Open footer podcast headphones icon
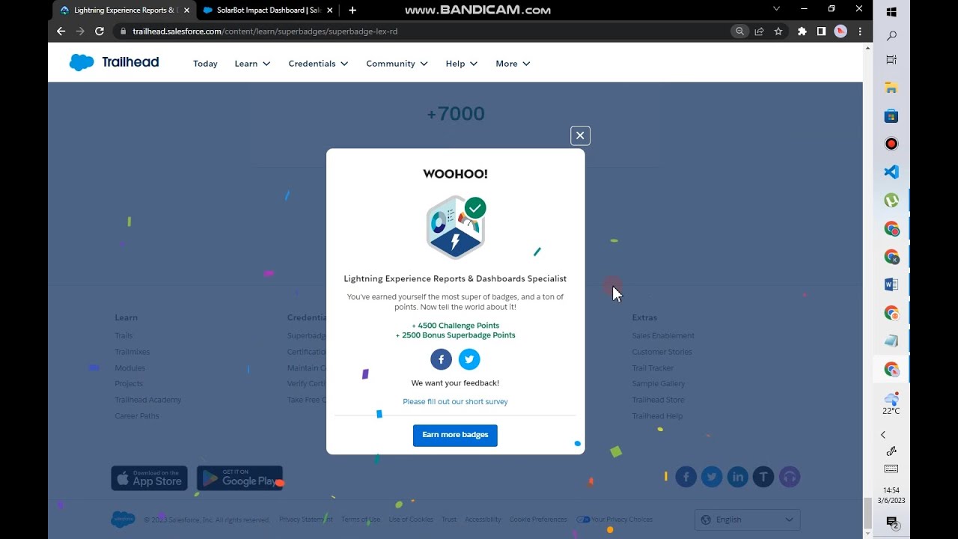 790,477
